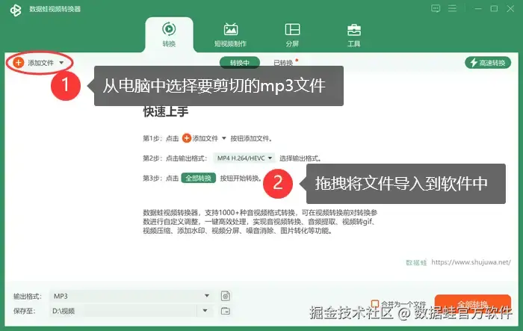The width and height of the screenshot is (523, 331).
Task: Open the output folder icon
Action: click(226, 311)
